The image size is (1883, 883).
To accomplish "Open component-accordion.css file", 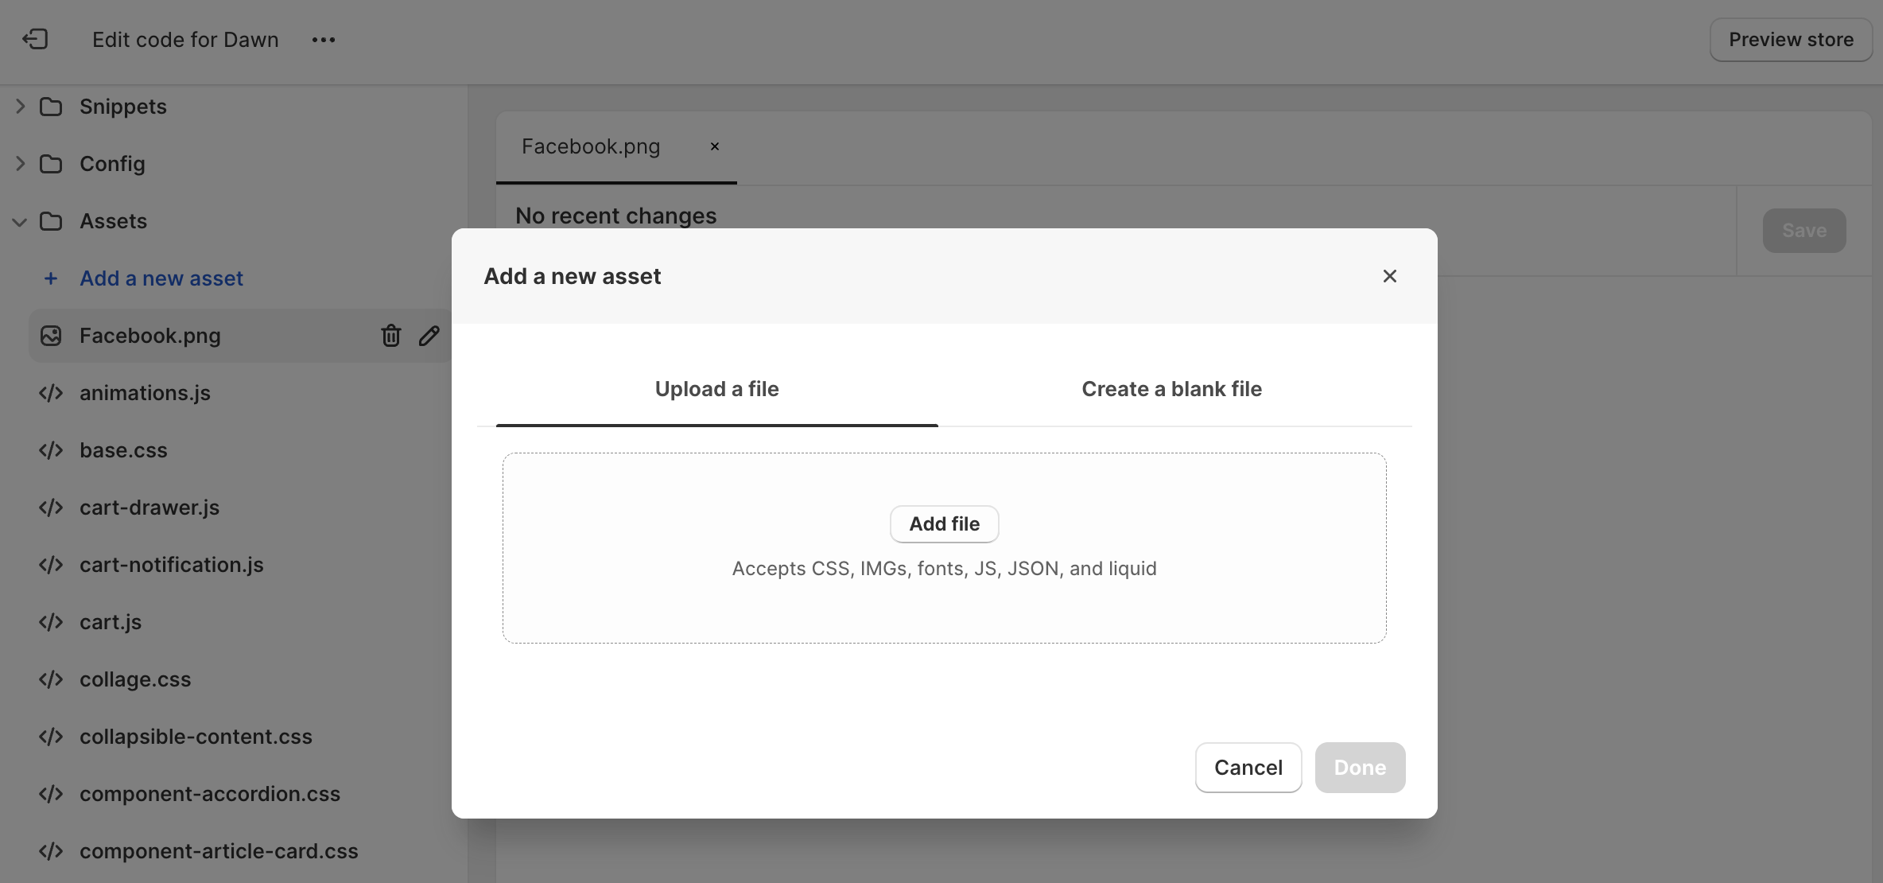I will pos(210,794).
